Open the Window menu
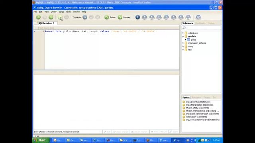 (76, 12)
